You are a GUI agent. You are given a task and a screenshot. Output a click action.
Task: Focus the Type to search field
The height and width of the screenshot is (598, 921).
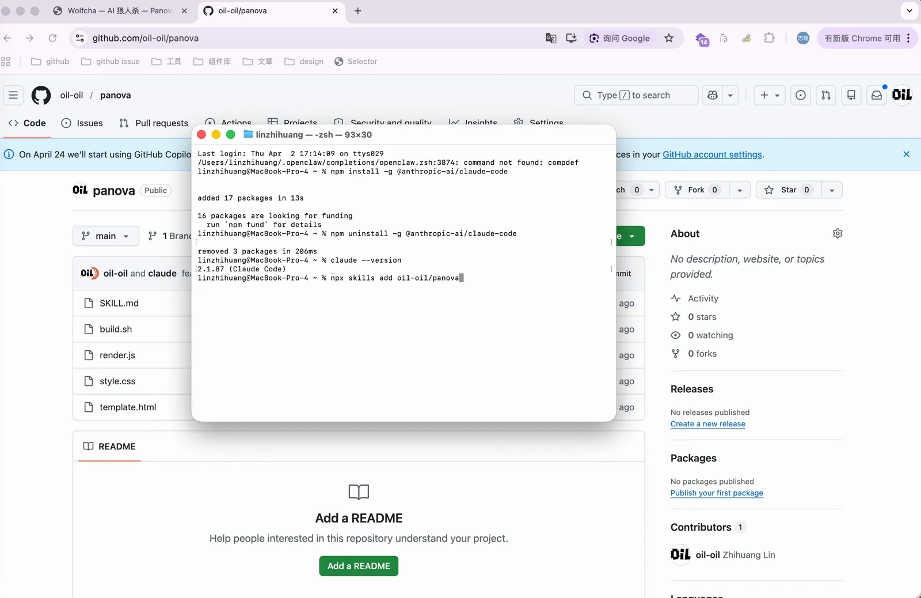point(636,95)
